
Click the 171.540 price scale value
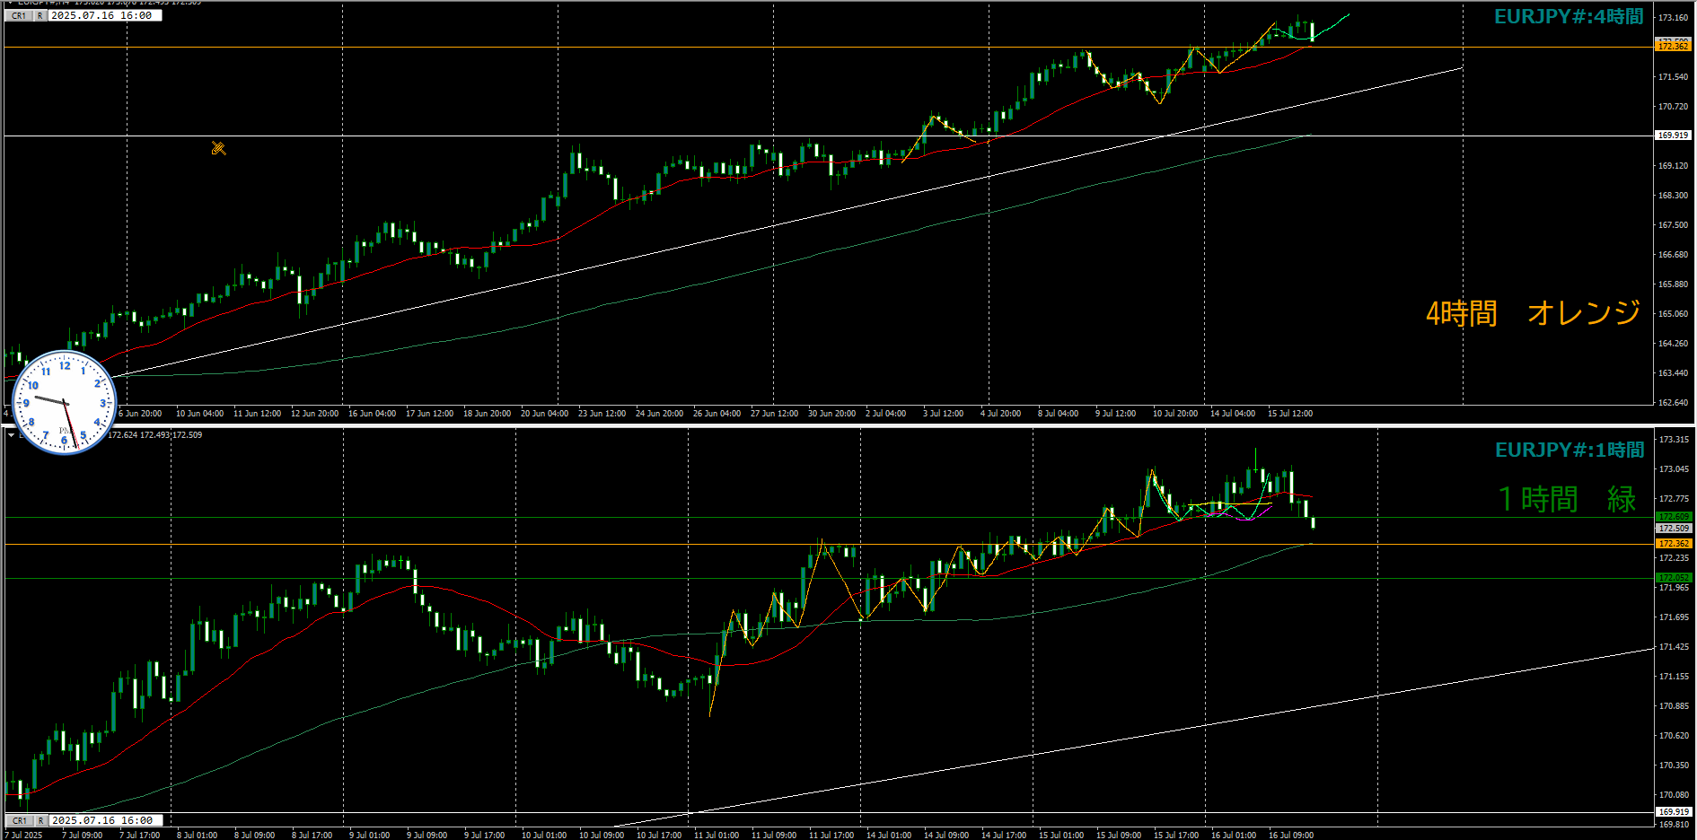pos(1673,77)
